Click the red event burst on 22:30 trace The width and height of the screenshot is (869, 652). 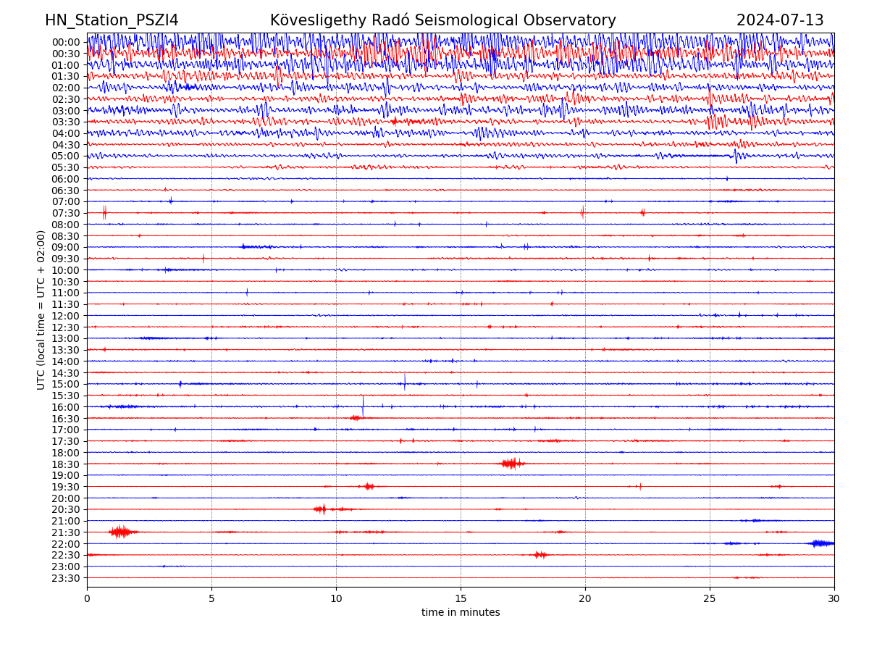point(540,555)
